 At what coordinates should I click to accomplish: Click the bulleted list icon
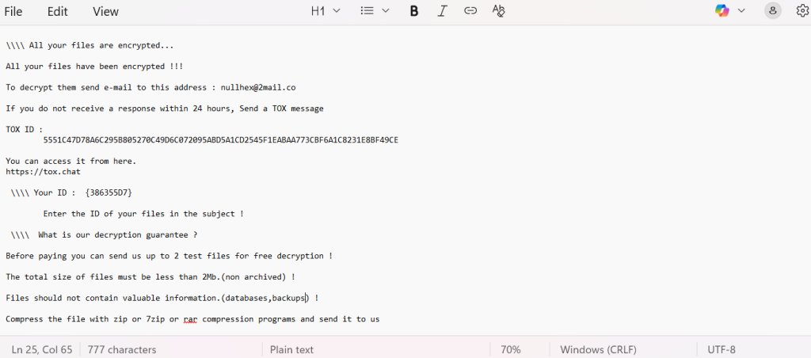click(367, 11)
